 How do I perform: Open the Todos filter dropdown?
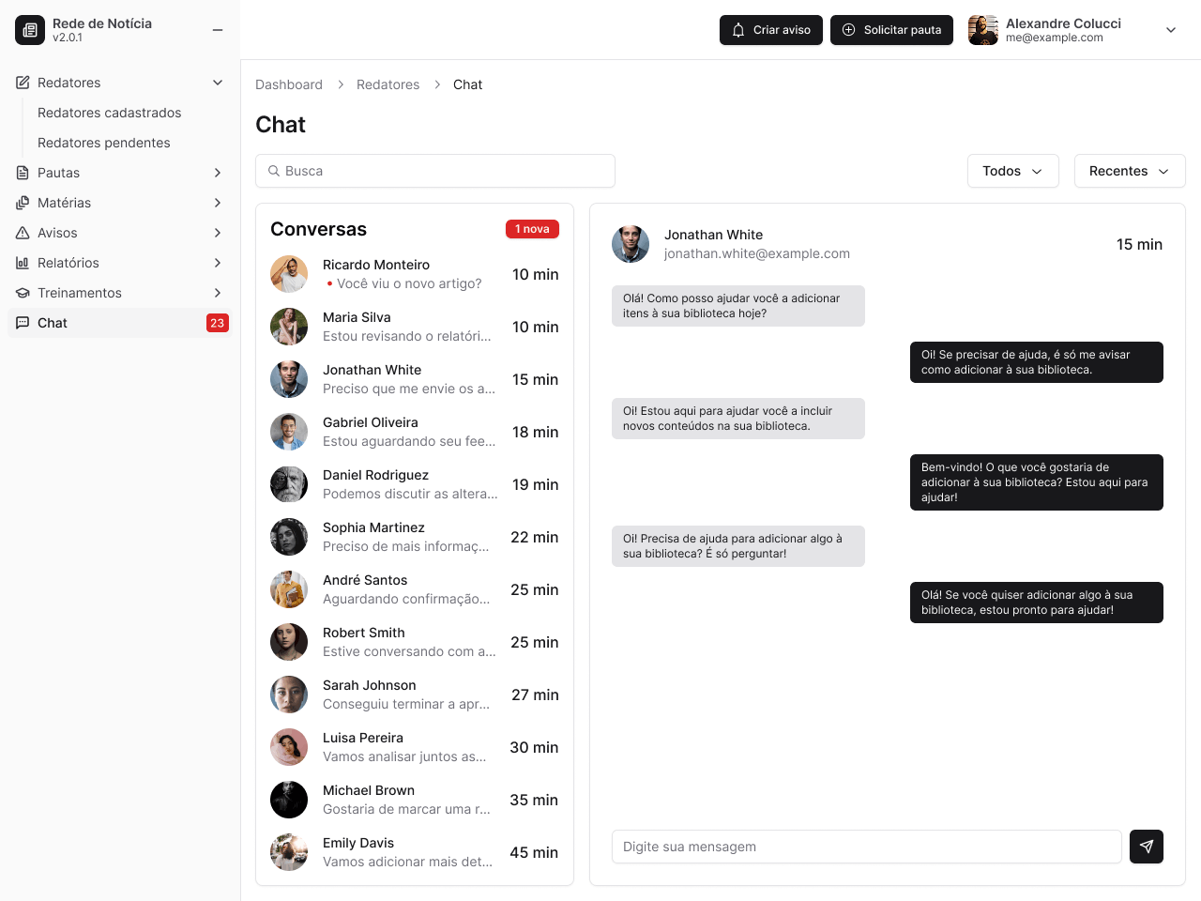pyautogui.click(x=1012, y=171)
